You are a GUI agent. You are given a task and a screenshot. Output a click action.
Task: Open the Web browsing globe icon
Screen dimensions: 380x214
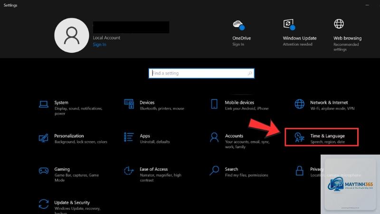coord(339,24)
